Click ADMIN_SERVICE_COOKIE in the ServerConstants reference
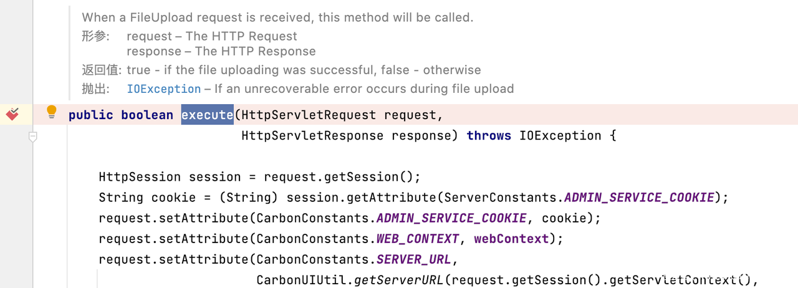Viewport: 798px width, 288px height. point(639,198)
